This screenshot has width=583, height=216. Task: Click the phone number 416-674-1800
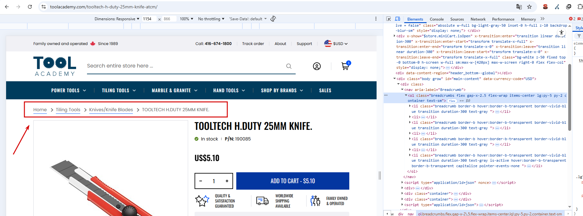(x=218, y=44)
